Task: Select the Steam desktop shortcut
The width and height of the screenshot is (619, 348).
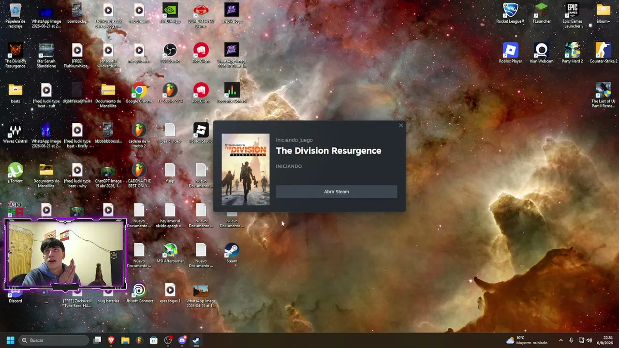Action: (232, 253)
